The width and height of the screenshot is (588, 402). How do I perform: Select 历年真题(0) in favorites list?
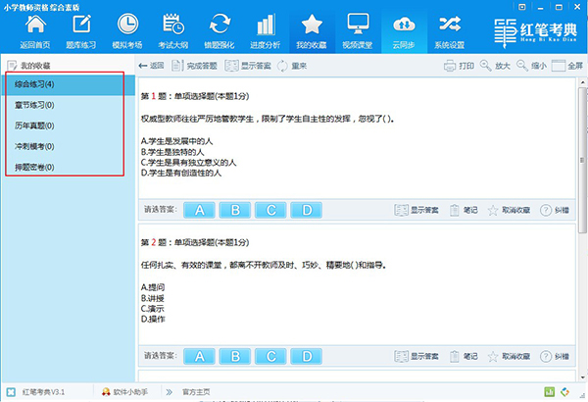pyautogui.click(x=34, y=126)
